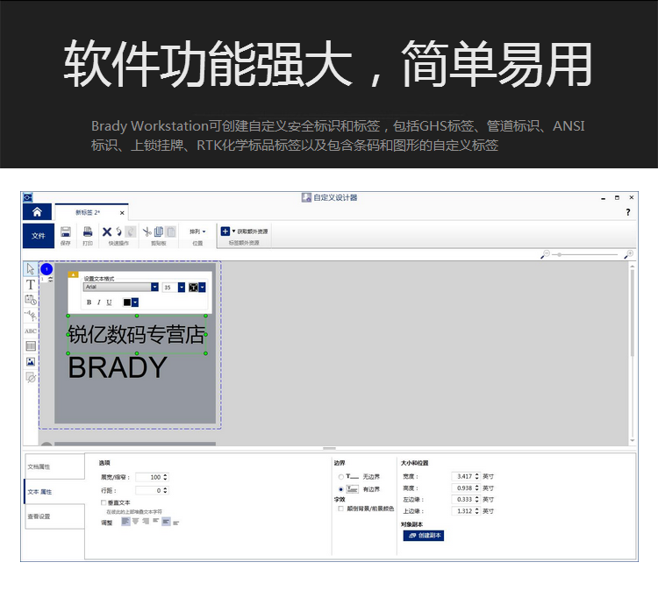Adjust the 展宽/缩窄 stepper arrows
Viewport: 658px width, 605px height.
tap(165, 477)
